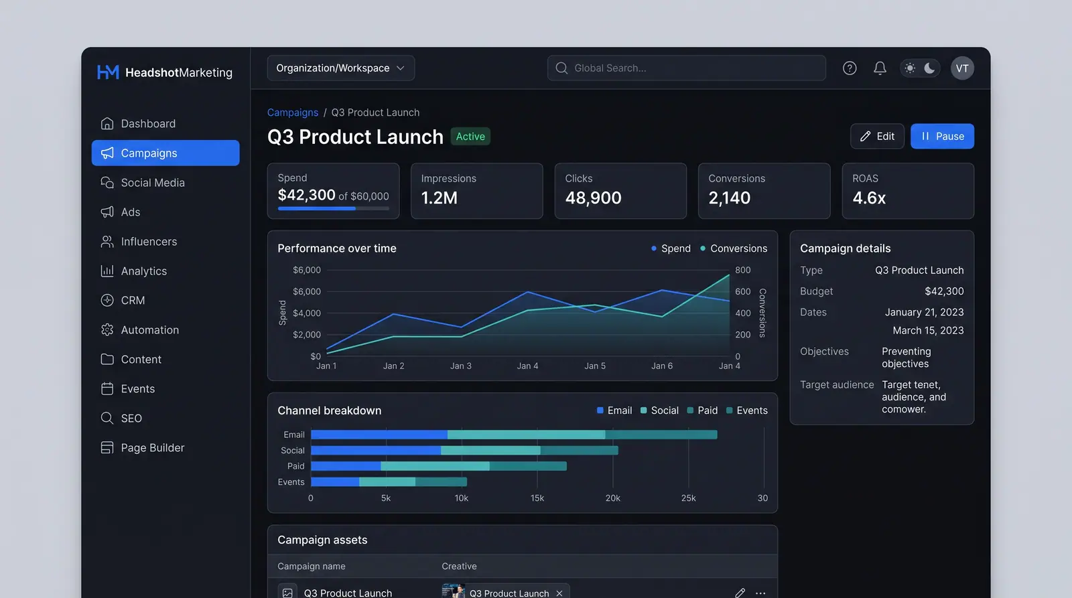The width and height of the screenshot is (1072, 598).
Task: Click the Paid channel bar
Action: click(x=439, y=466)
